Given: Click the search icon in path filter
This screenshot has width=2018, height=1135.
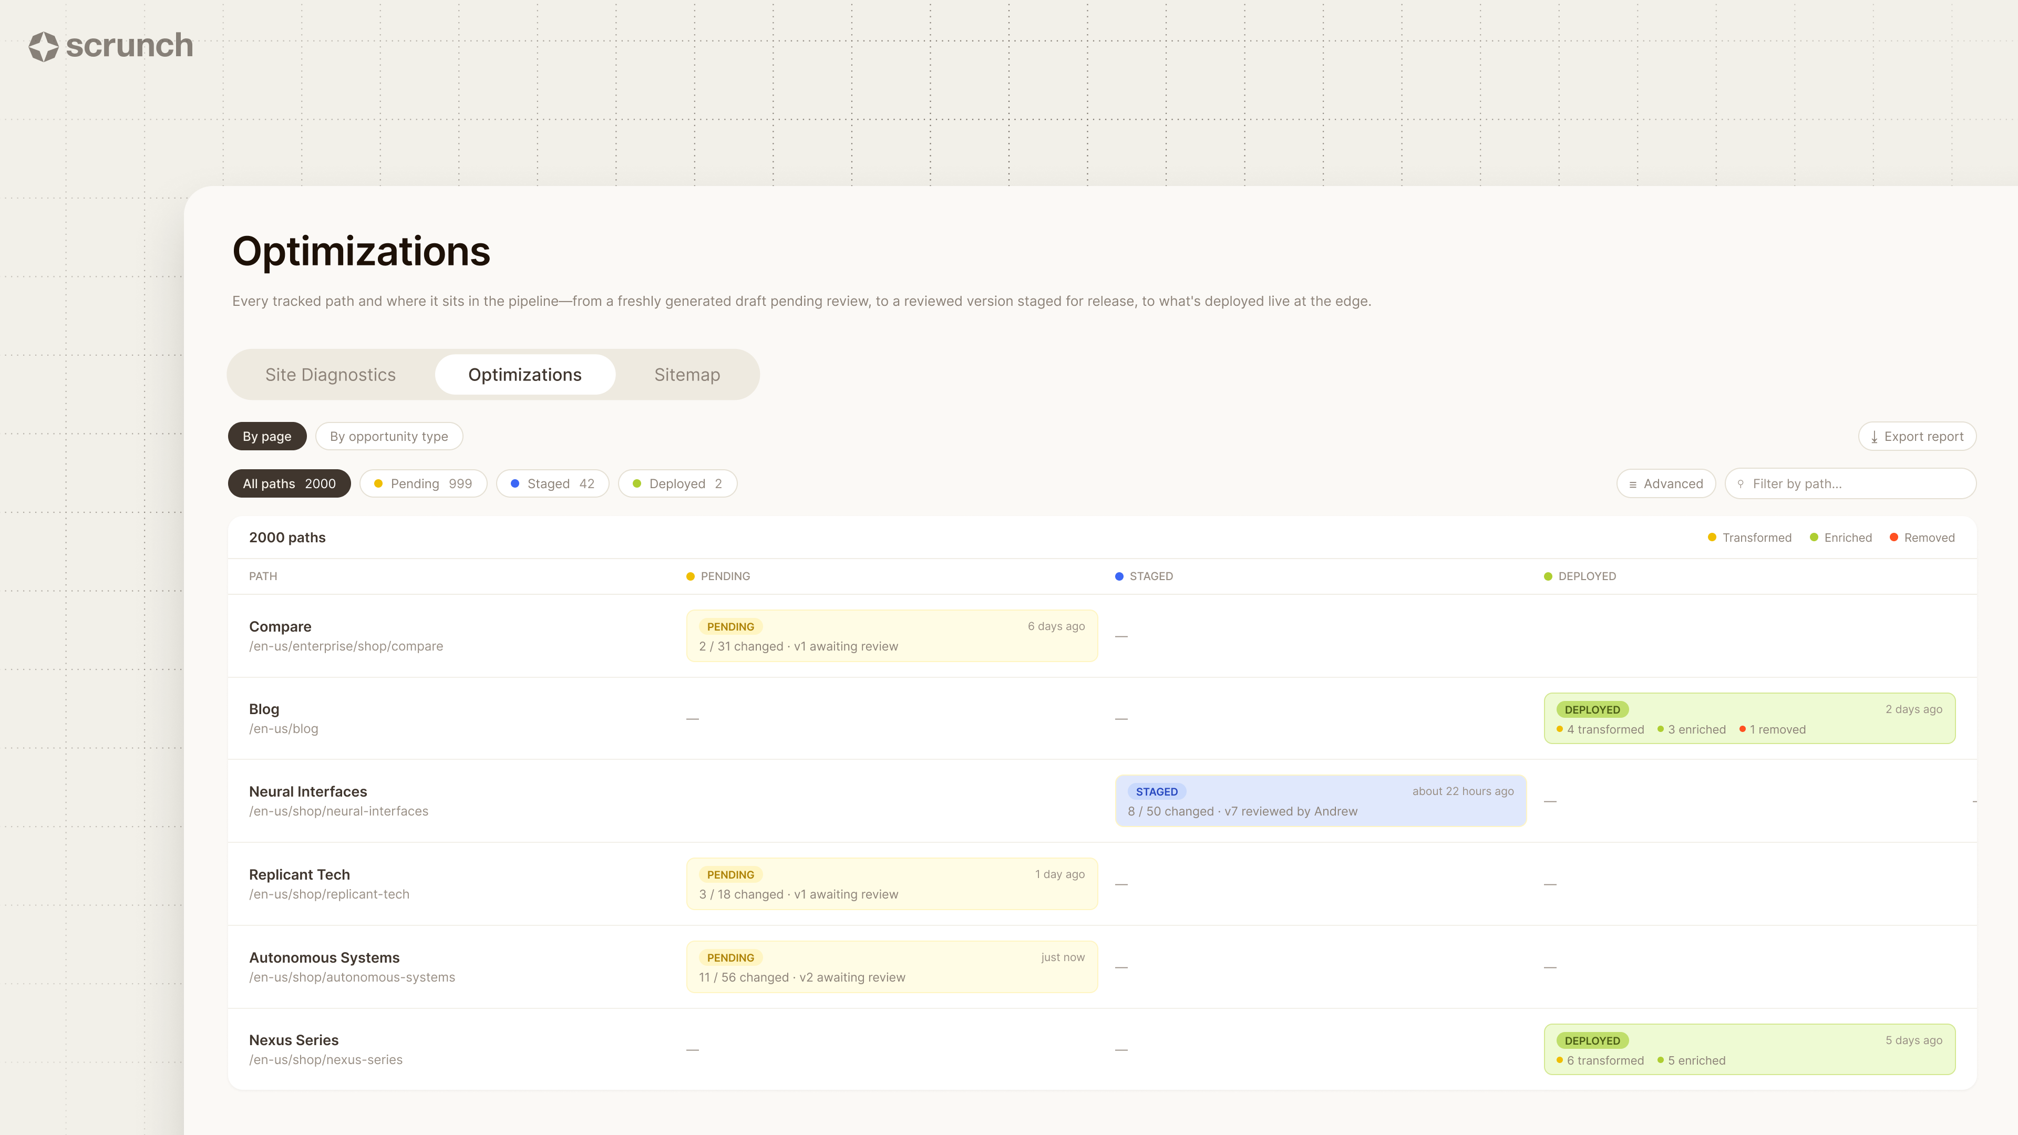Looking at the screenshot, I should [1741, 484].
